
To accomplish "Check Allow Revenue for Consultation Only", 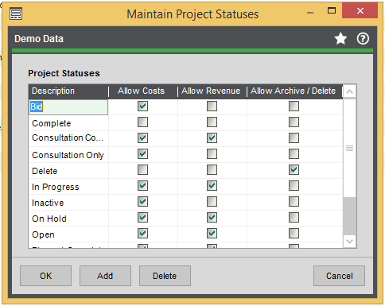I will [212, 154].
